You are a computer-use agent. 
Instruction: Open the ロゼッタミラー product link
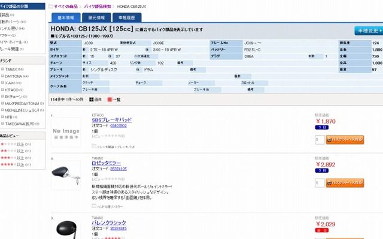107,163
